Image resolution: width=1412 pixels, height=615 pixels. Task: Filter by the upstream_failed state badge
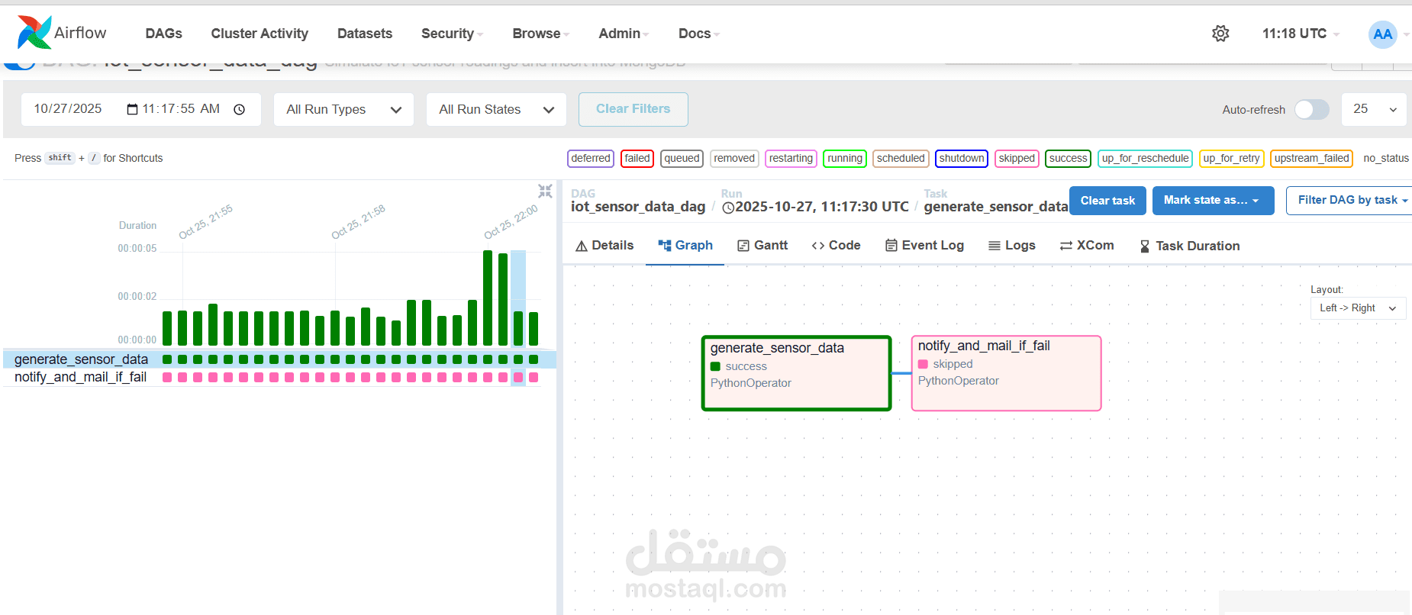1312,158
